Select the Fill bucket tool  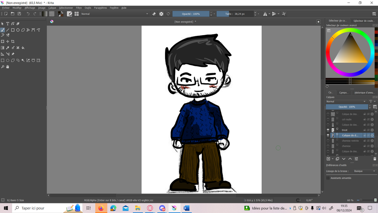(x=23, y=48)
